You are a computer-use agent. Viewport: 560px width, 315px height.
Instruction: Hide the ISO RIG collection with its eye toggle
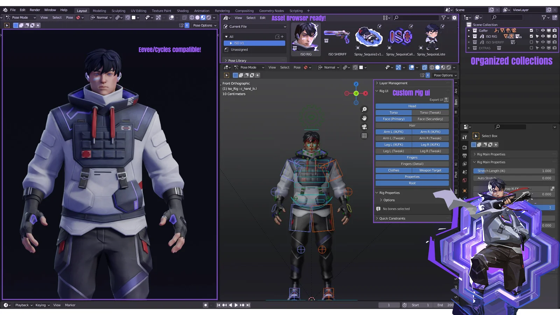[x=542, y=36]
